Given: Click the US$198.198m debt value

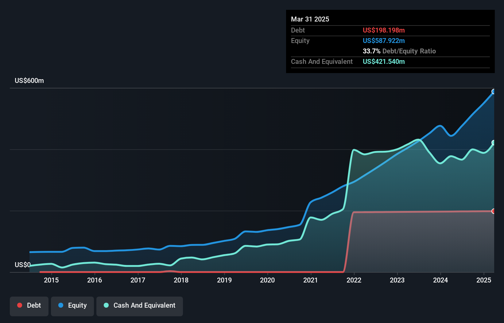Looking at the screenshot, I should (x=384, y=30).
